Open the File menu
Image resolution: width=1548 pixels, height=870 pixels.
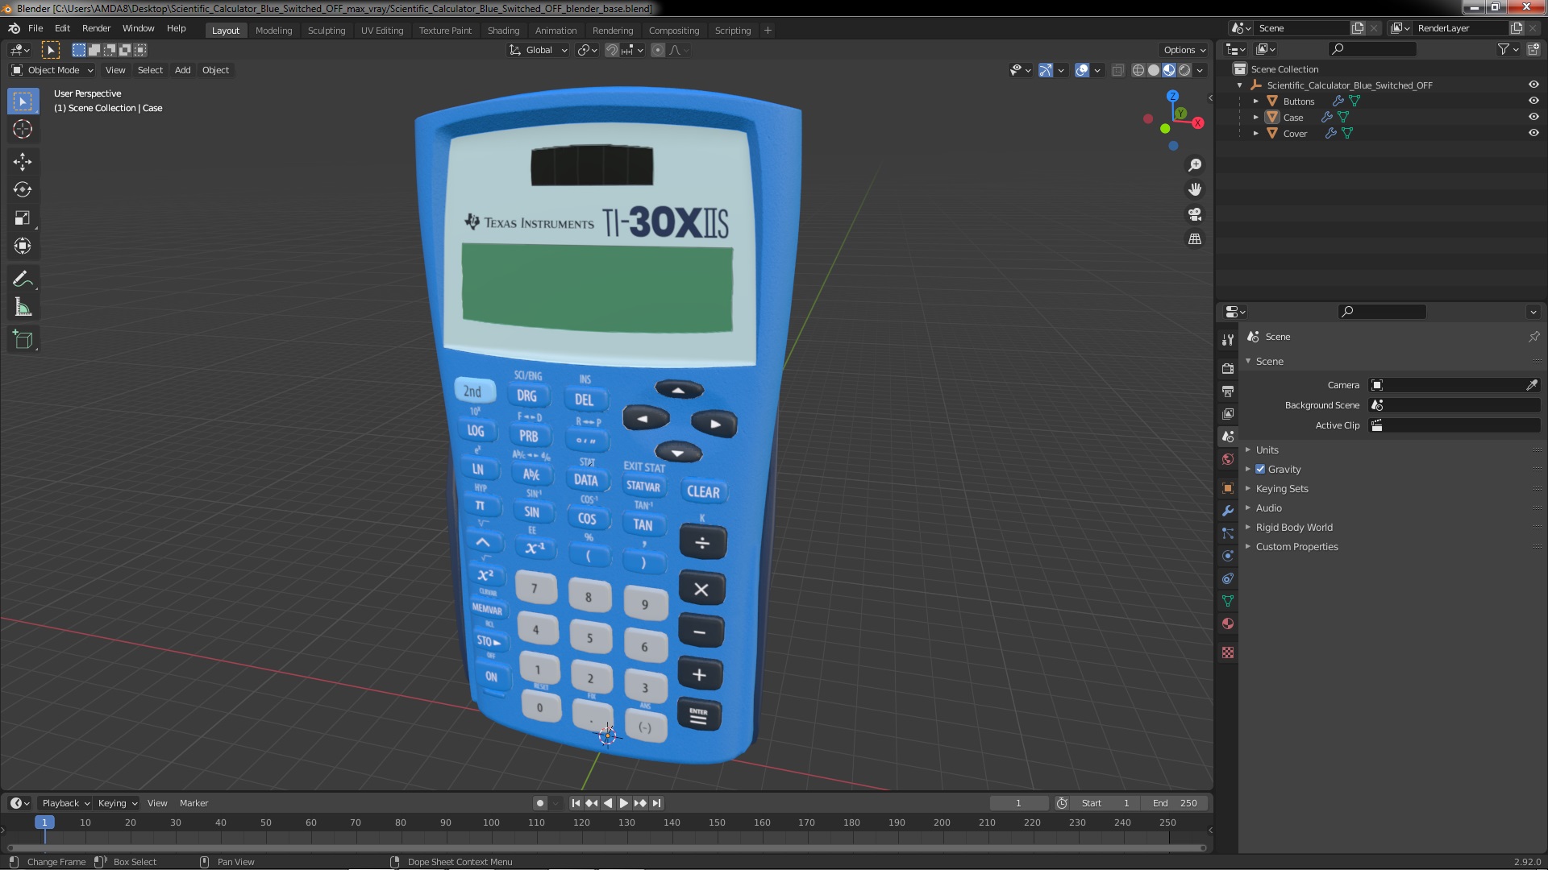tap(35, 28)
